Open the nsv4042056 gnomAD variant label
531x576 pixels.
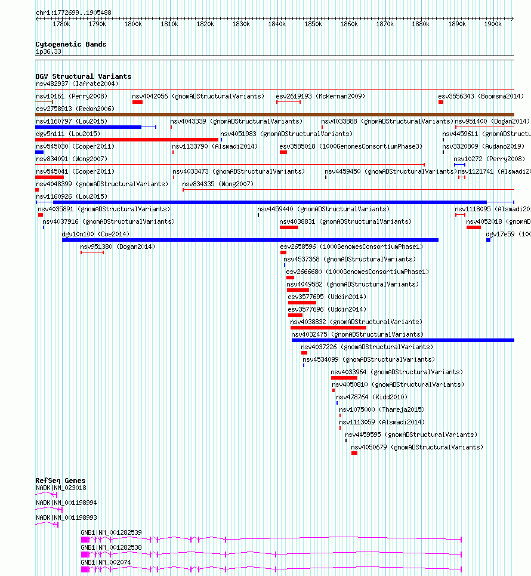click(198, 96)
